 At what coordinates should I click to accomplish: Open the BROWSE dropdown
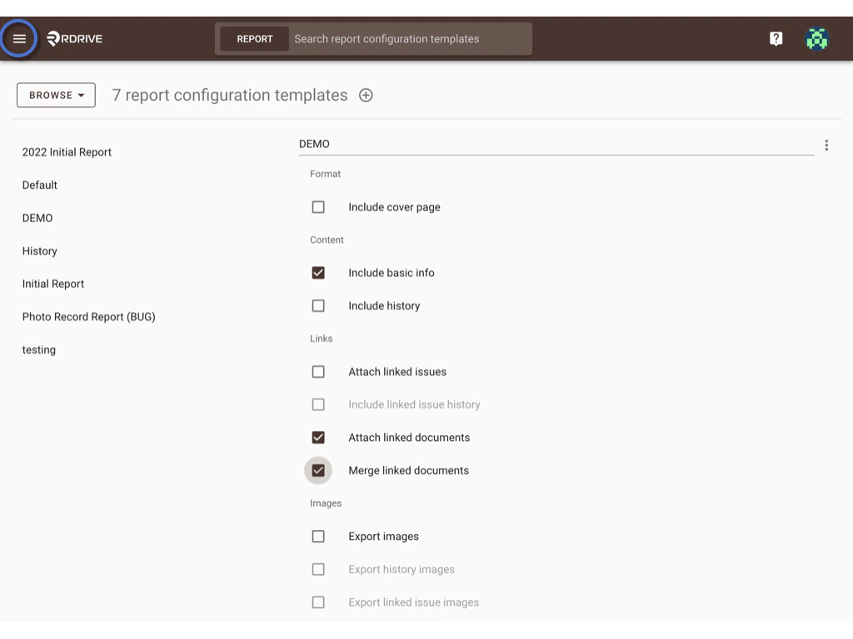pyautogui.click(x=56, y=95)
